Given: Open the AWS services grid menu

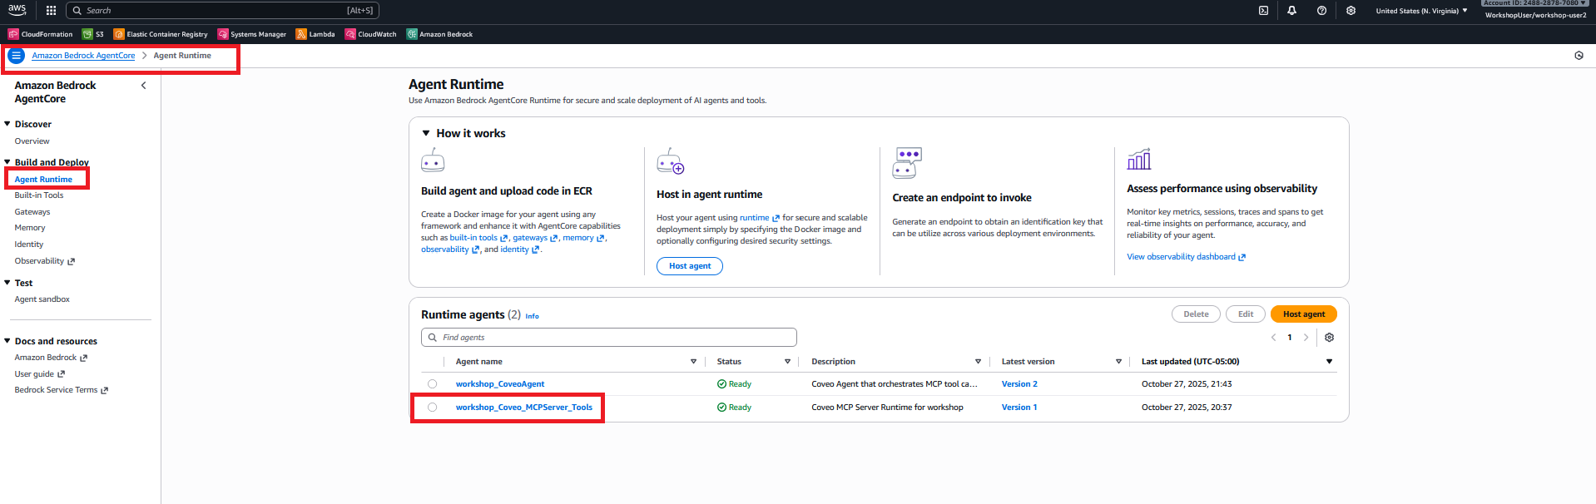Looking at the screenshot, I should pos(51,11).
